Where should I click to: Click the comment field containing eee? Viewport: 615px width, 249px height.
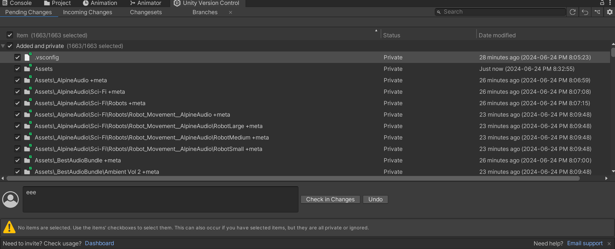(x=160, y=199)
